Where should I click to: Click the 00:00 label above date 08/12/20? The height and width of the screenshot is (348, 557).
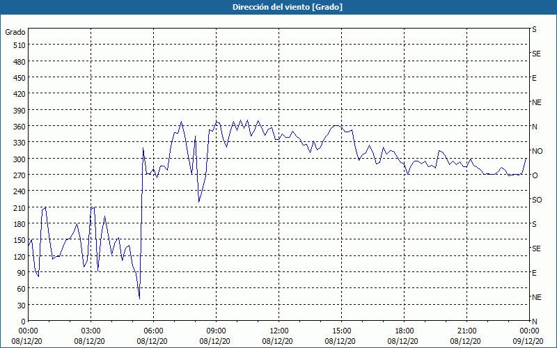[28, 331]
